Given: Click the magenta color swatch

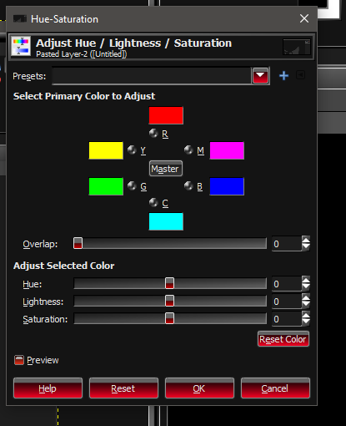Looking at the screenshot, I should pos(227,150).
